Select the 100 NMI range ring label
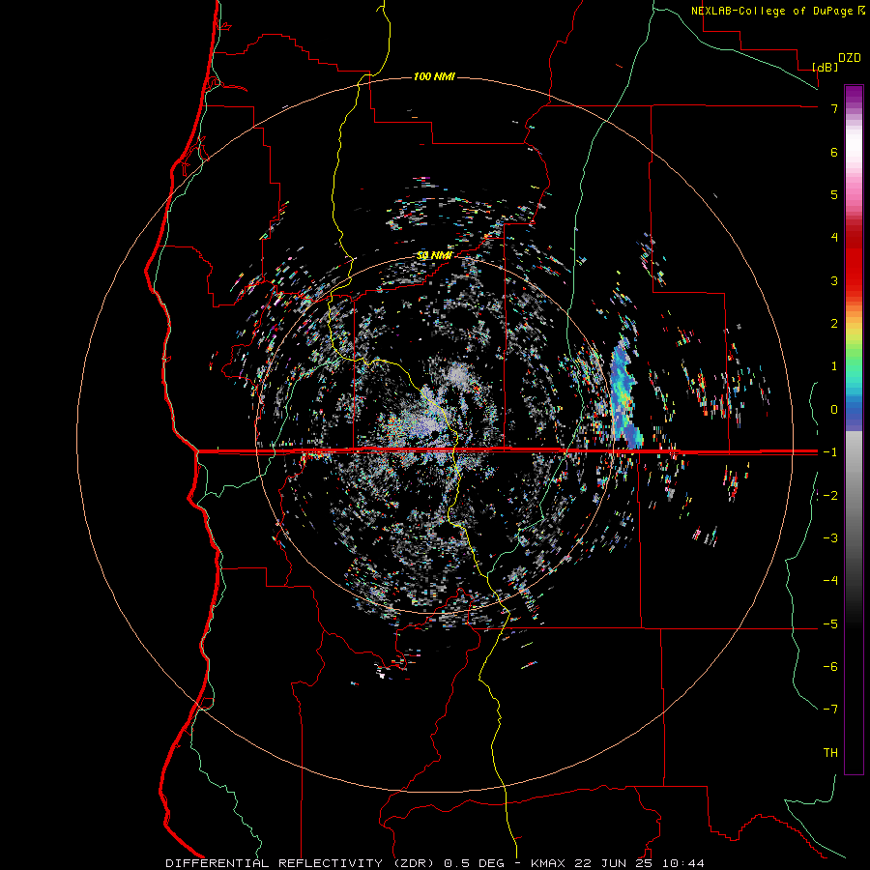Image resolution: width=870 pixels, height=870 pixels. pos(434,76)
